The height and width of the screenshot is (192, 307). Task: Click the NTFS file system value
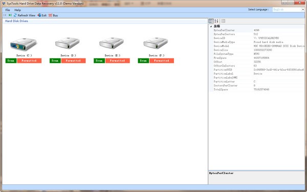pyautogui.click(x=256, y=54)
